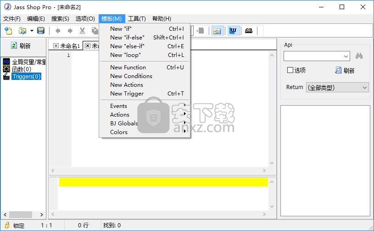Click the 锁定 status bar label
This screenshot has width=374, height=231.
tap(19, 225)
